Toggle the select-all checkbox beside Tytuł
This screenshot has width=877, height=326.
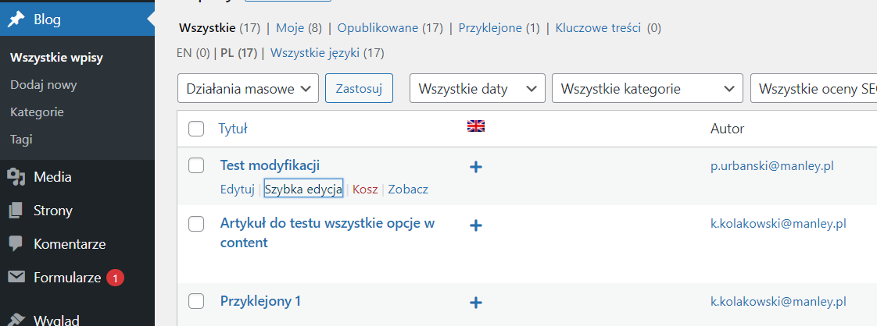click(x=196, y=129)
